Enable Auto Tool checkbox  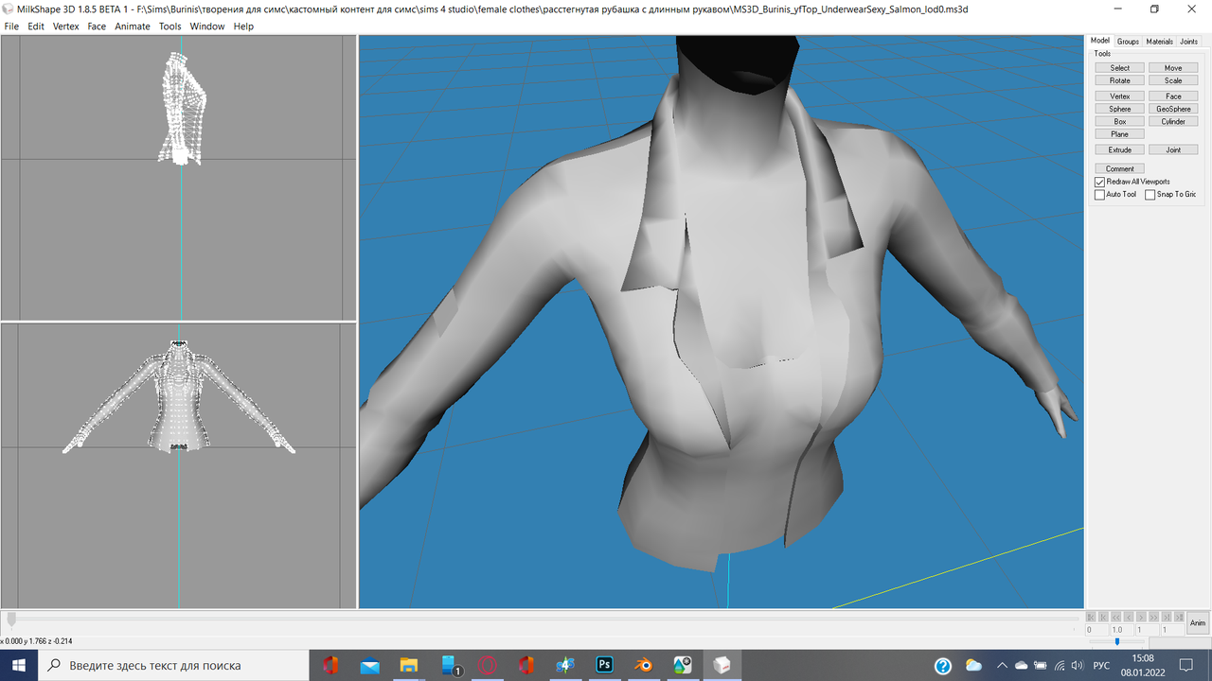pos(1099,195)
